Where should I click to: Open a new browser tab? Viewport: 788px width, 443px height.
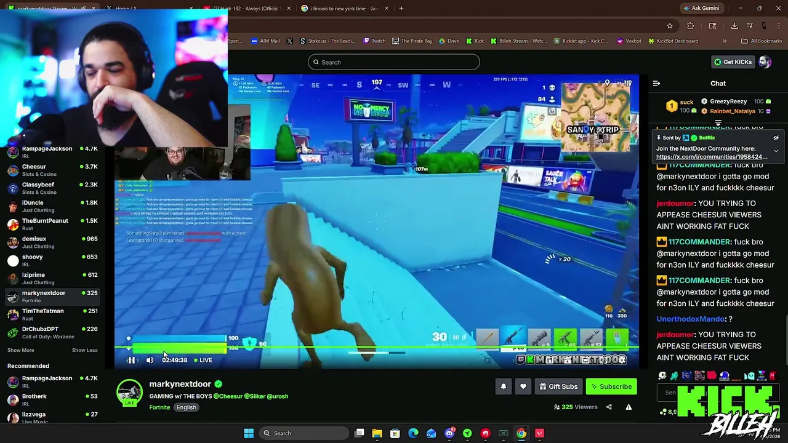(x=401, y=9)
